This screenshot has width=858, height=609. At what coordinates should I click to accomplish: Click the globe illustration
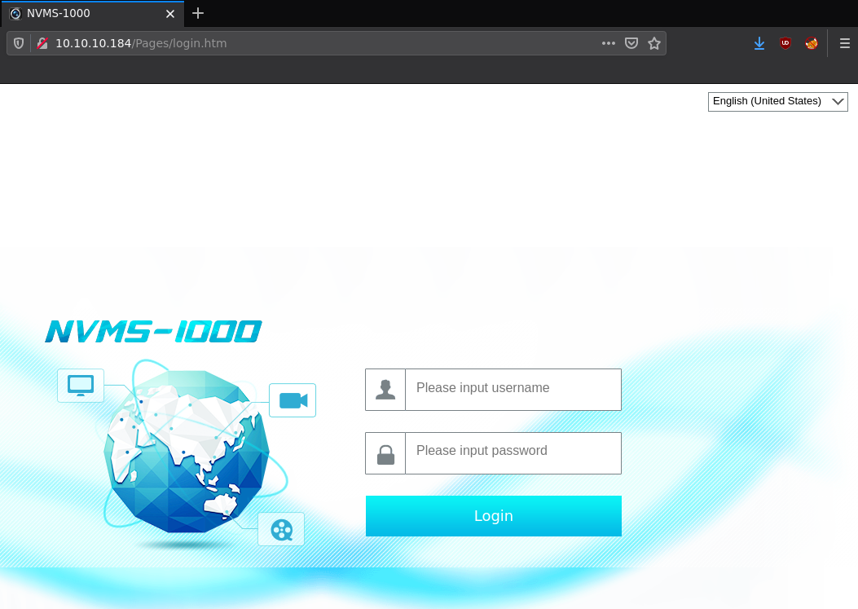pos(186,450)
